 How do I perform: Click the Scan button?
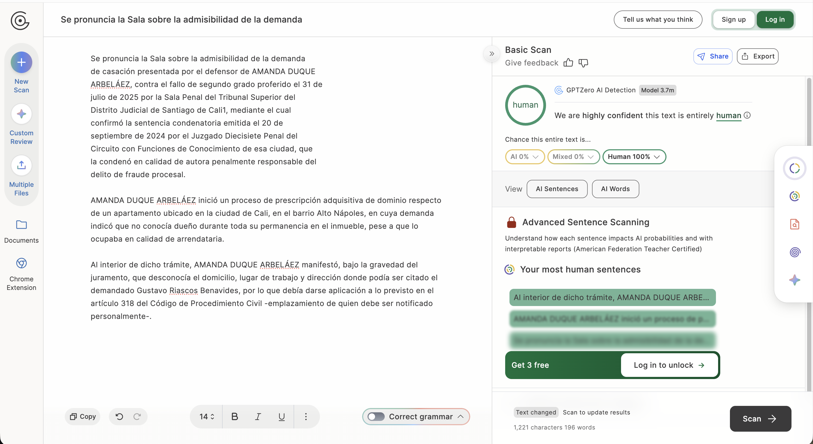tap(760, 418)
